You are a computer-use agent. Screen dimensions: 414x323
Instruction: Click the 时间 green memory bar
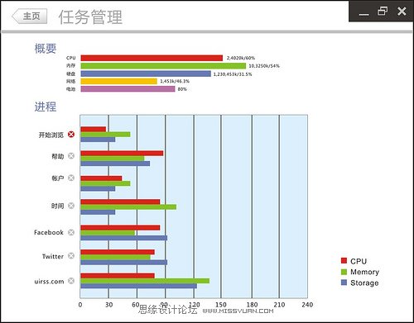pyautogui.click(x=128, y=207)
